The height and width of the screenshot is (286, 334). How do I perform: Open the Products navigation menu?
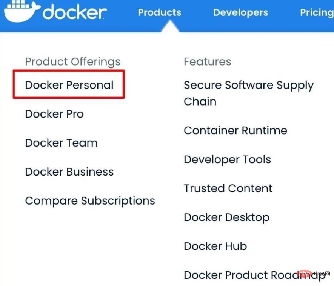click(160, 12)
